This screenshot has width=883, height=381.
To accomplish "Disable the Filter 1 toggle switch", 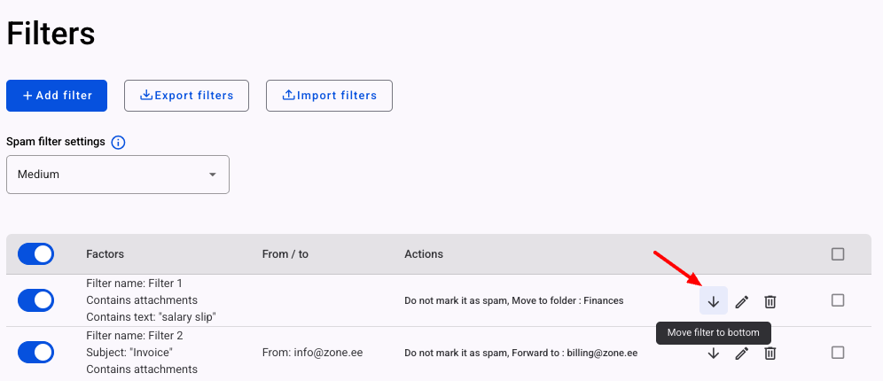I will (35, 300).
